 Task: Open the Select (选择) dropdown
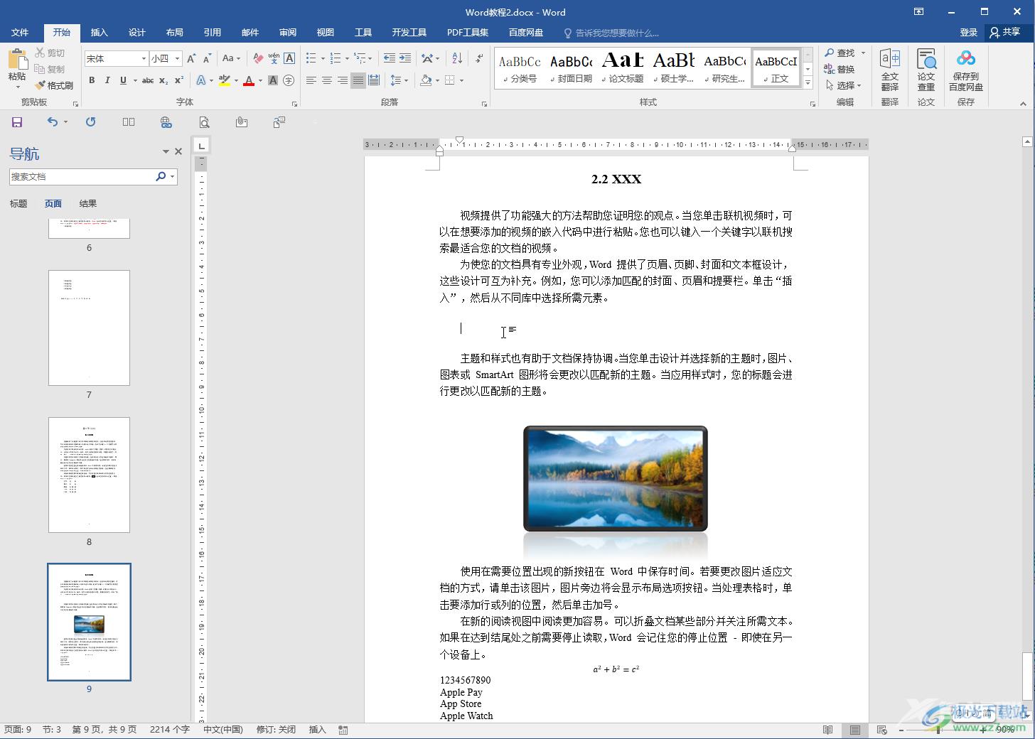844,85
